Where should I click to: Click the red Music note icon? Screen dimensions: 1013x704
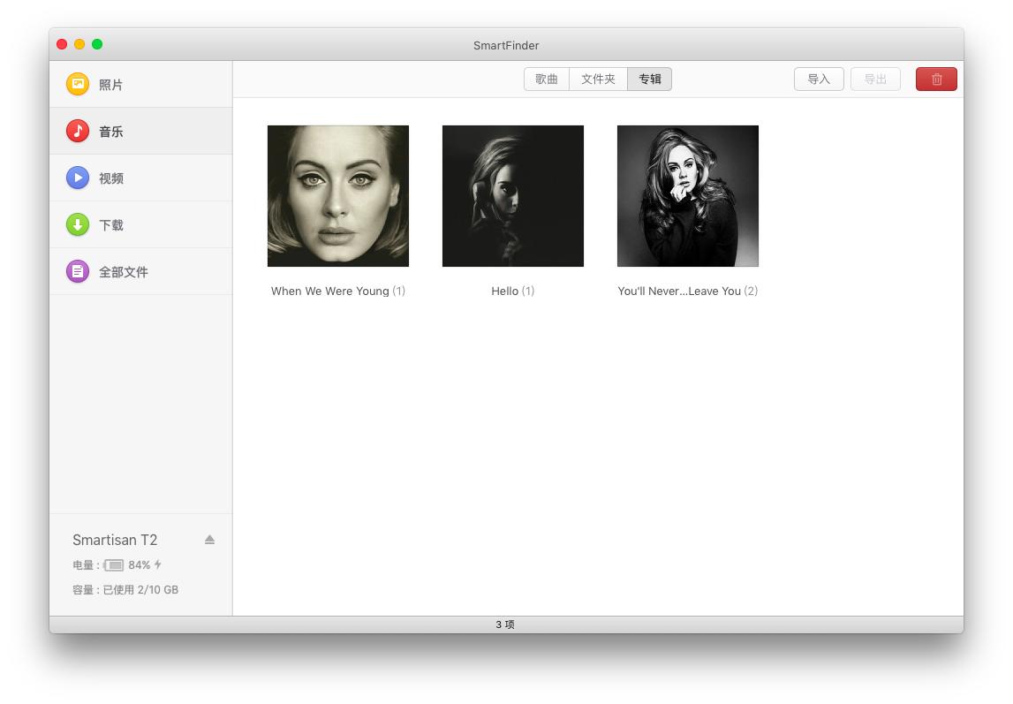pos(78,131)
